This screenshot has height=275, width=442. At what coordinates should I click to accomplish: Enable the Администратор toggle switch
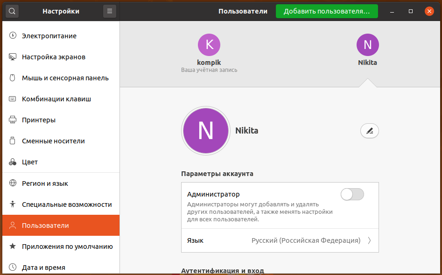352,195
